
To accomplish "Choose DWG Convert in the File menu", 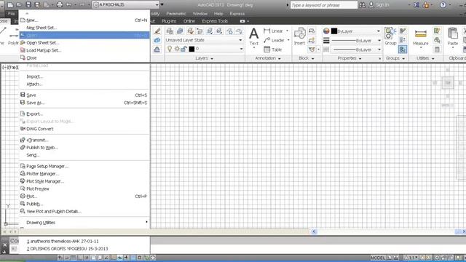I will (84, 129).
